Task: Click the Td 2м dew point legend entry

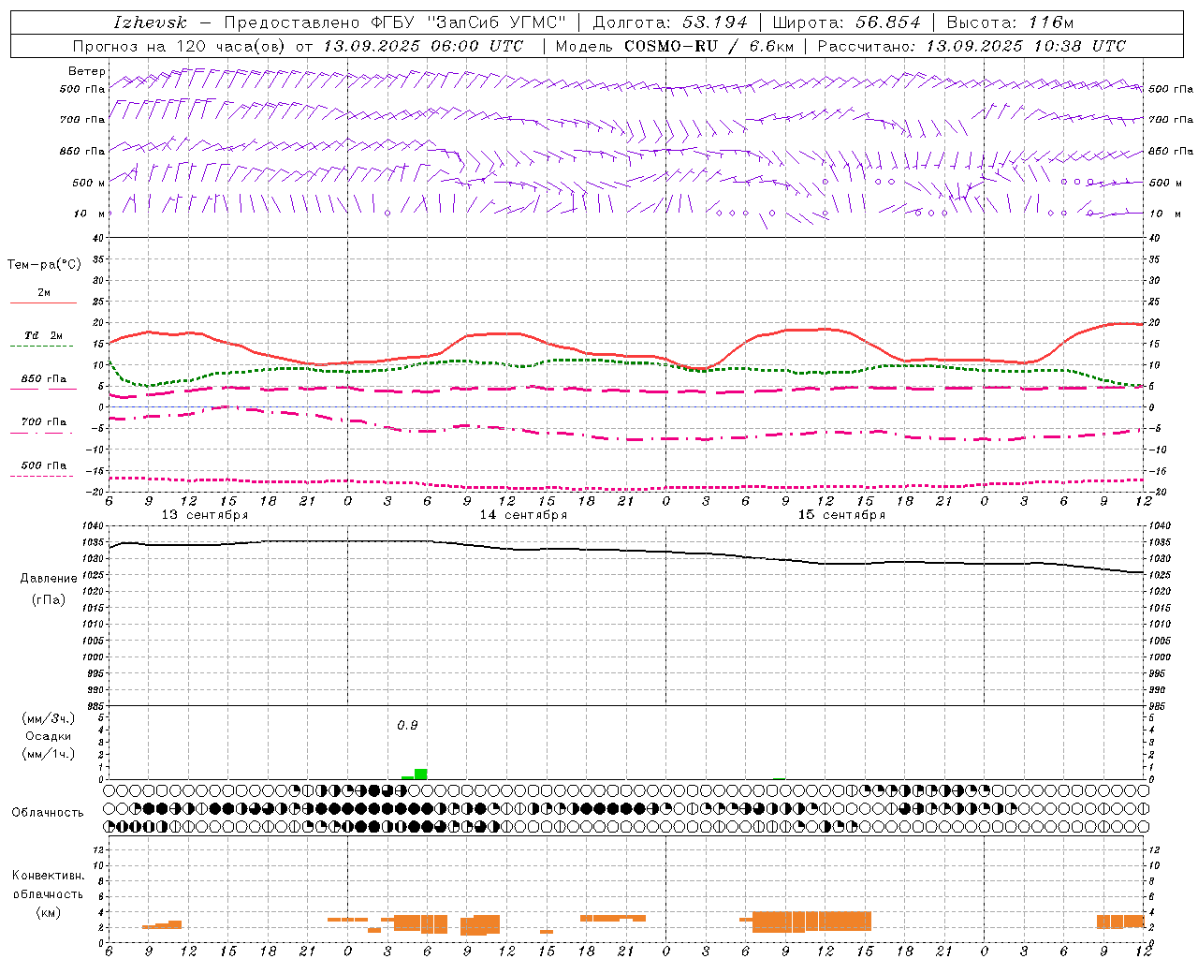Action: tap(44, 335)
